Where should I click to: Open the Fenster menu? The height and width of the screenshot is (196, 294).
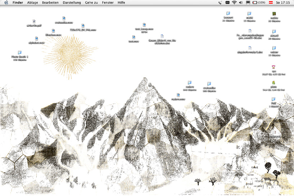point(108,3)
